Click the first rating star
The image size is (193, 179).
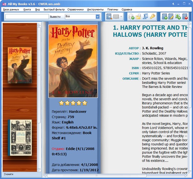pos(61,103)
